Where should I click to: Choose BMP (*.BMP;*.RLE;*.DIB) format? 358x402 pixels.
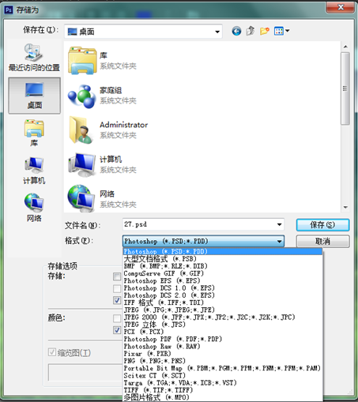click(223, 266)
